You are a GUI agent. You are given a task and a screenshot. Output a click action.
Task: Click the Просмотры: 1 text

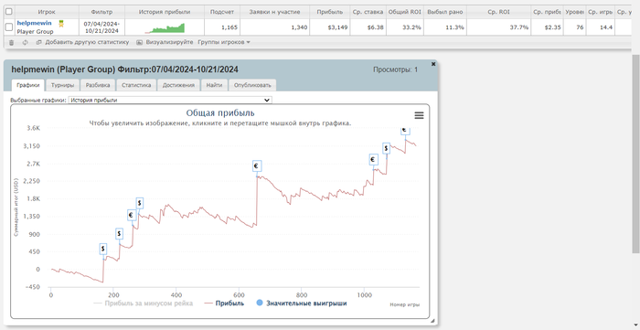click(x=396, y=69)
